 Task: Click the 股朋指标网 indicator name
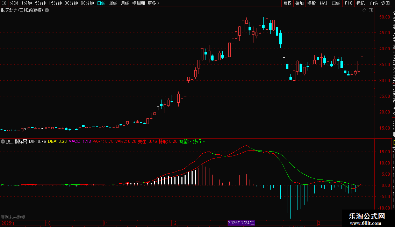click(17, 141)
